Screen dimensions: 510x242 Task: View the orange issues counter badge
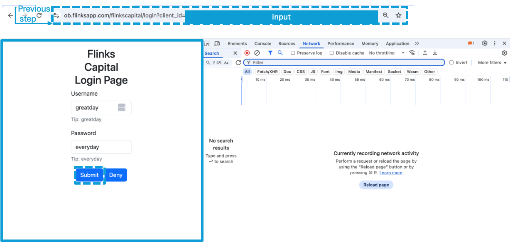pyautogui.click(x=471, y=43)
